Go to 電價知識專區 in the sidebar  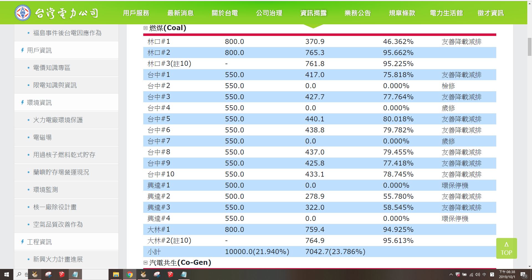click(52, 68)
